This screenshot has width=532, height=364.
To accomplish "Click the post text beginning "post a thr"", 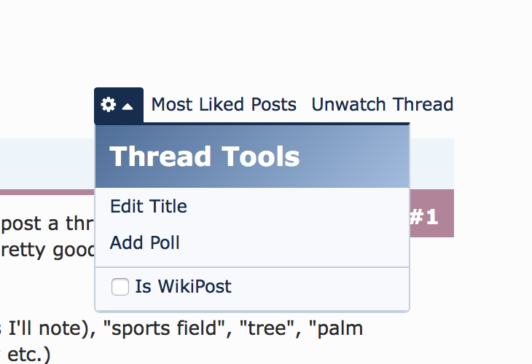I will coord(47,223).
